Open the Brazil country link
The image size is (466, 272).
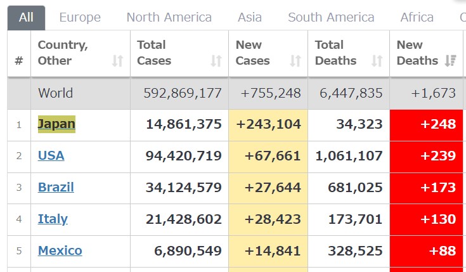point(56,187)
